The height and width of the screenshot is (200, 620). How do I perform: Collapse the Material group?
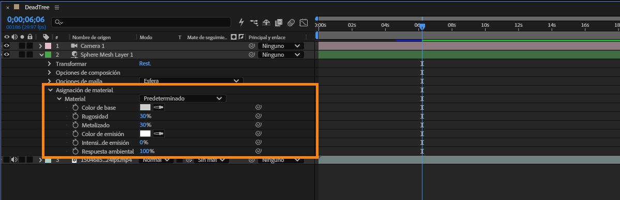tap(59, 98)
